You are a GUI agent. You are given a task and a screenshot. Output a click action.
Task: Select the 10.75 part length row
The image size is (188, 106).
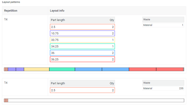click(x=82, y=33)
